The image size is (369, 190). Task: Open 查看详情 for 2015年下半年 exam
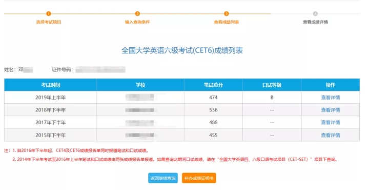tap(331, 135)
